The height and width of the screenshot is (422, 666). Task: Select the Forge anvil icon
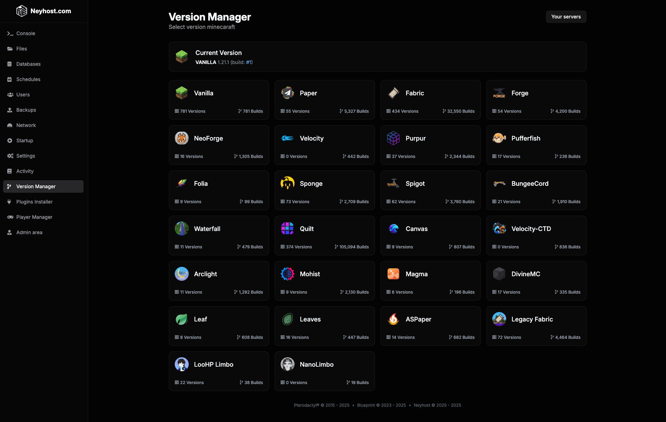pos(499,93)
